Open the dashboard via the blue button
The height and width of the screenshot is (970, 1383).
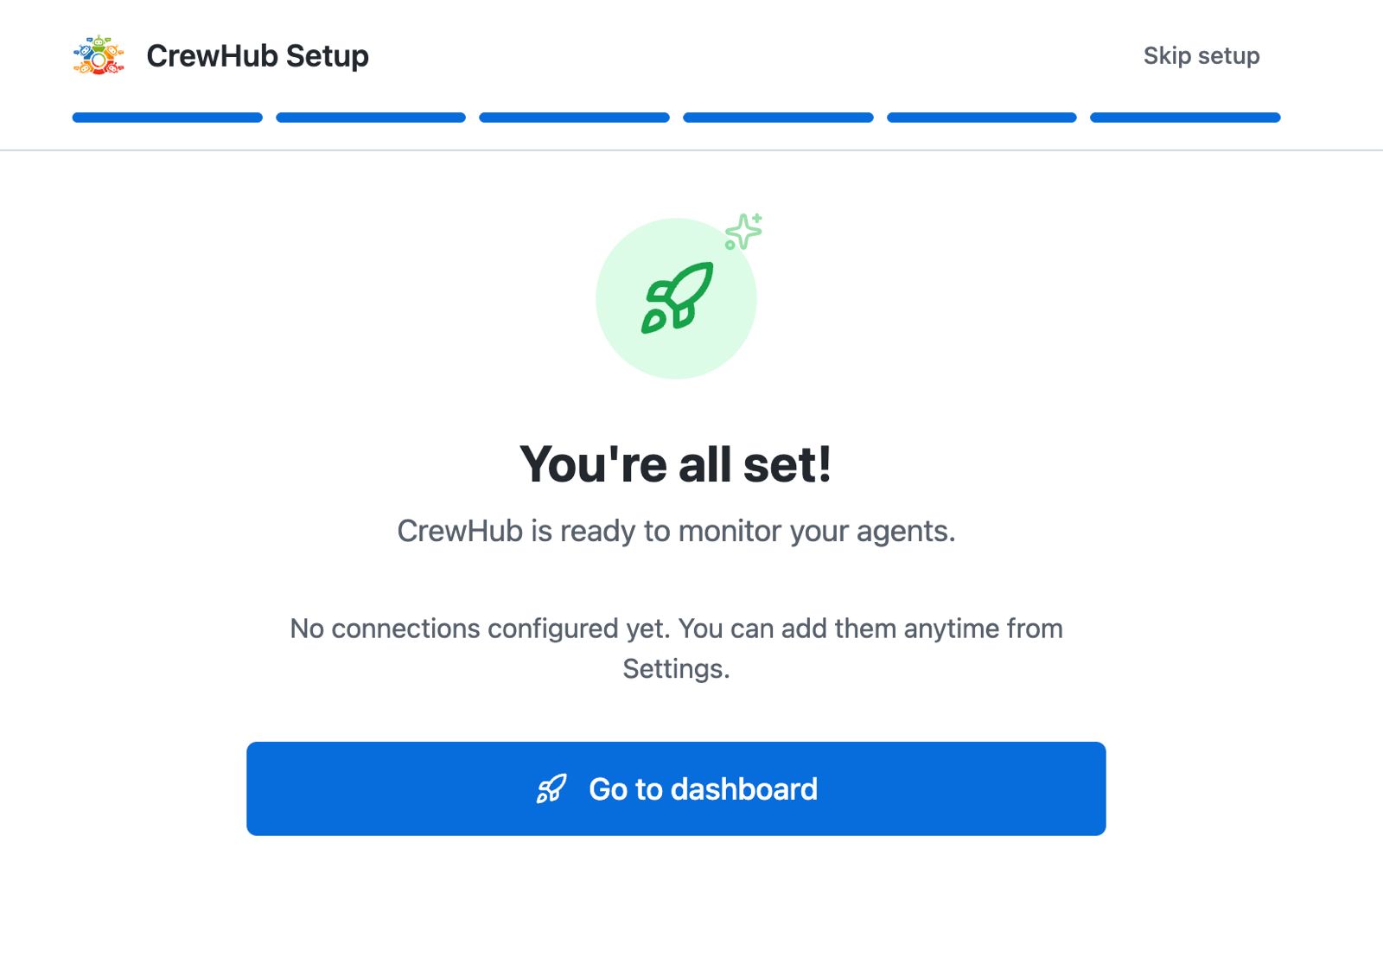676,788
